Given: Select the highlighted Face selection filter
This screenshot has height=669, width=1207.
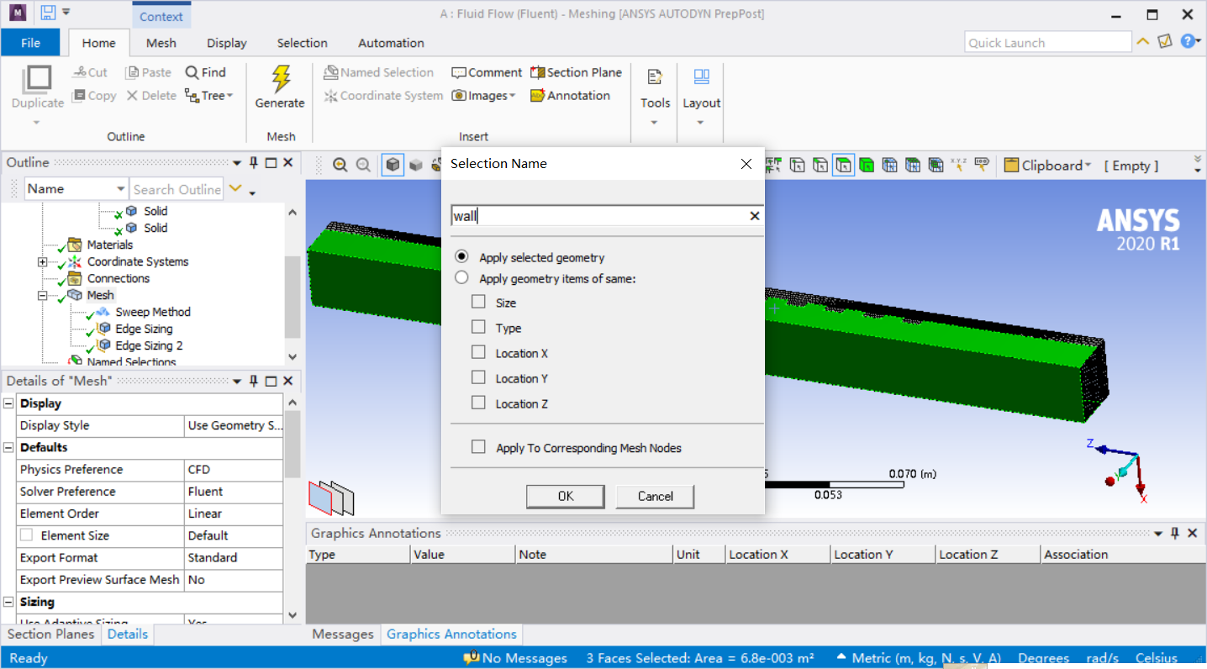Looking at the screenshot, I should pos(843,166).
